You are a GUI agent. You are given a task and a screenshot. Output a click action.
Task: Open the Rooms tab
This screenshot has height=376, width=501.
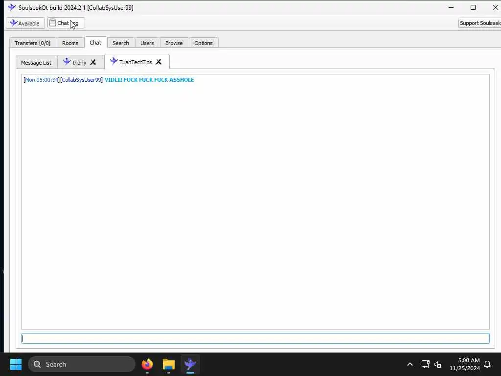pos(70,43)
